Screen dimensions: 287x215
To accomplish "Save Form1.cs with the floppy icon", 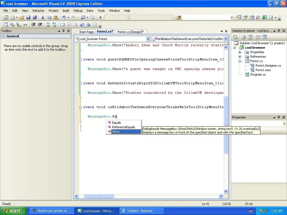I will [28, 17].
